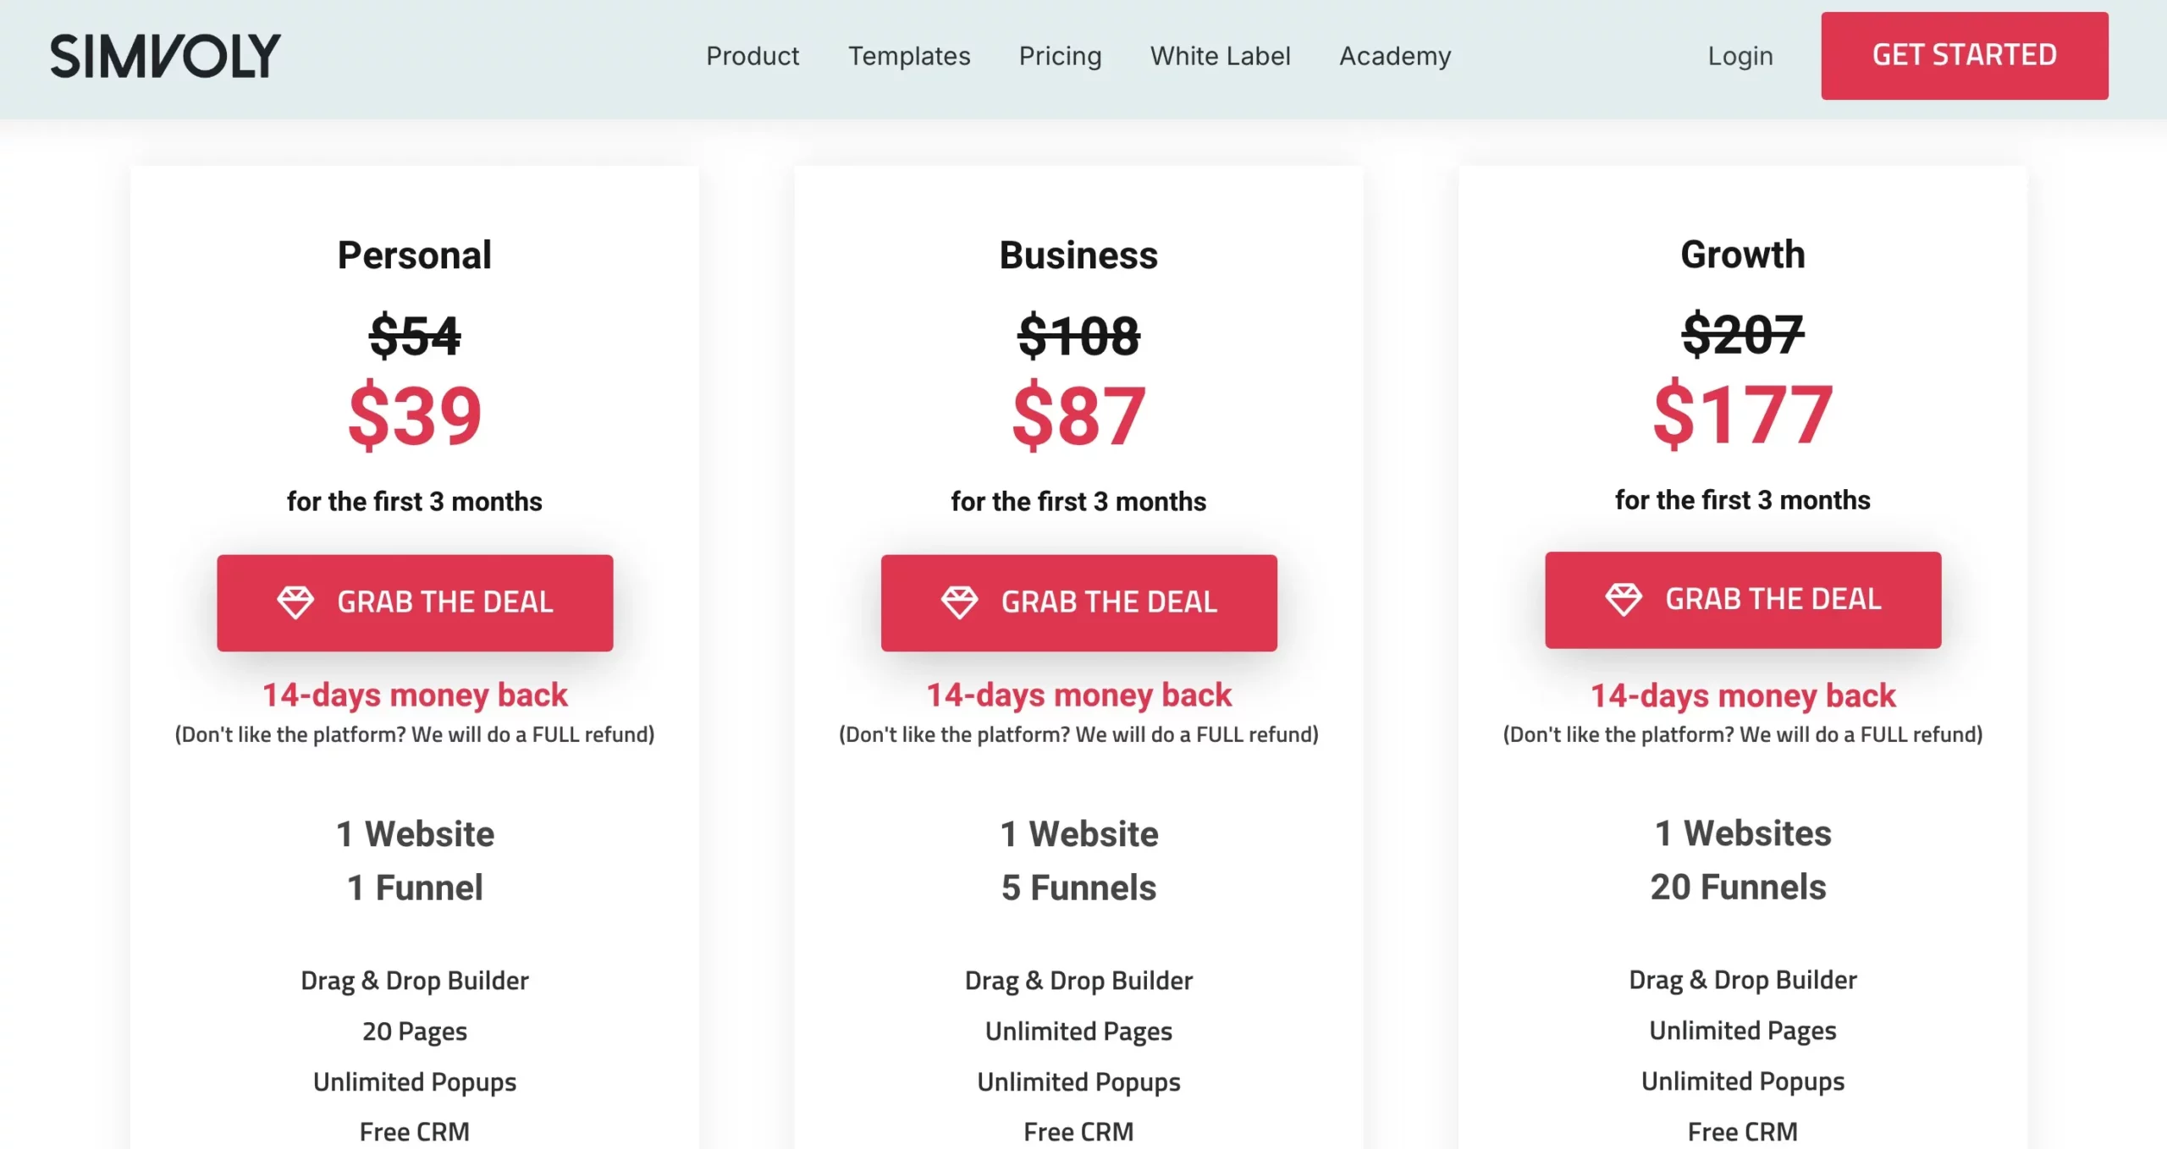Screen dimensions: 2167x1149
Task: Click 'for the first 3 months' under Growth
Action: [x=1743, y=500]
